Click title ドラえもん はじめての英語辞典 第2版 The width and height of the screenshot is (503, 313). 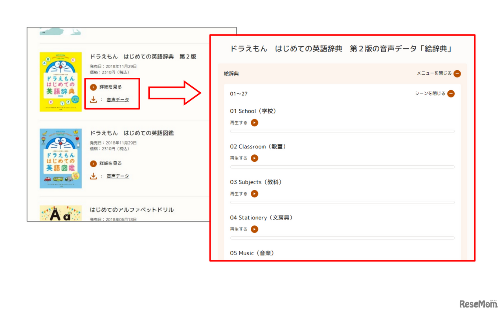point(143,57)
